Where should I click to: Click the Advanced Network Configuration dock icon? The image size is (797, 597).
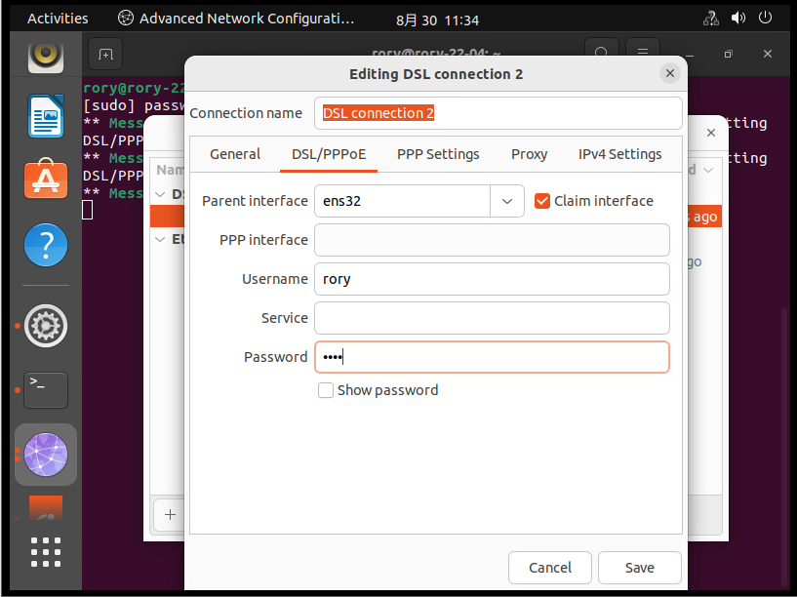point(46,455)
